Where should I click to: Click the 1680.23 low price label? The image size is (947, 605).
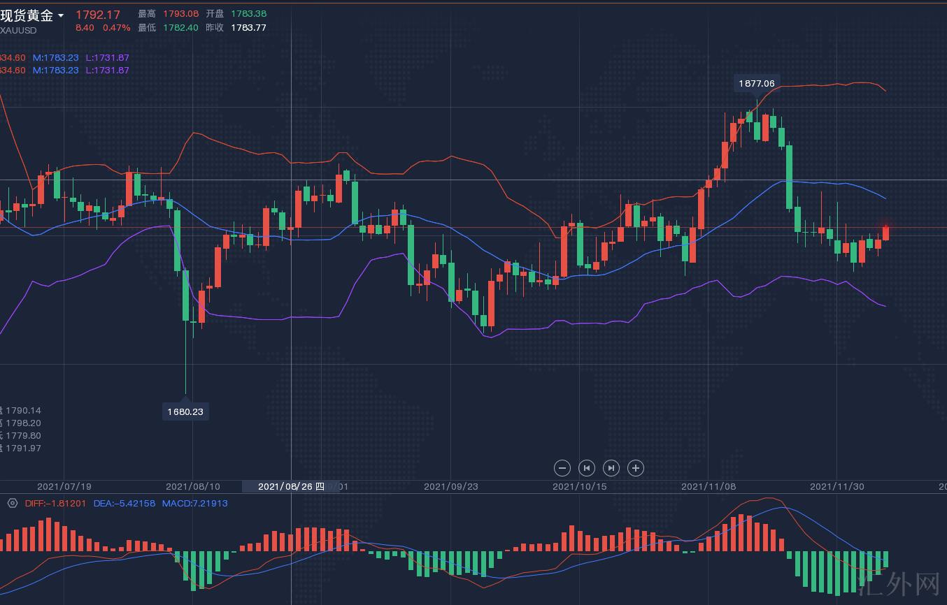coord(185,411)
